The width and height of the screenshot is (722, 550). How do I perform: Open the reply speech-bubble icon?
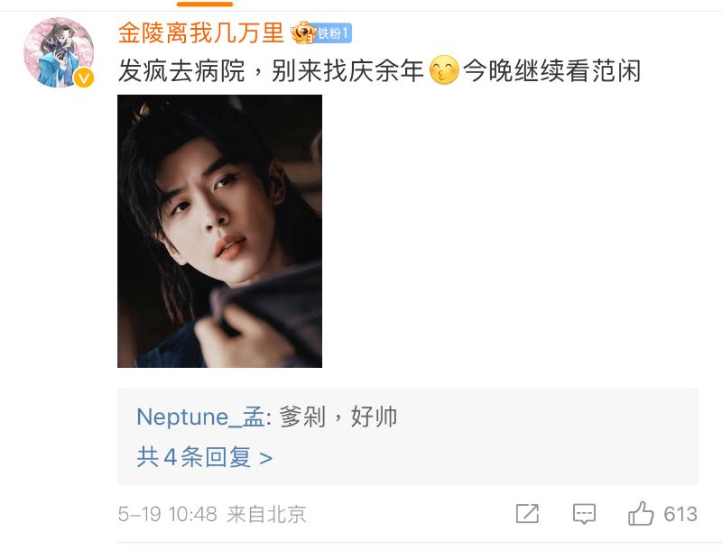[584, 514]
